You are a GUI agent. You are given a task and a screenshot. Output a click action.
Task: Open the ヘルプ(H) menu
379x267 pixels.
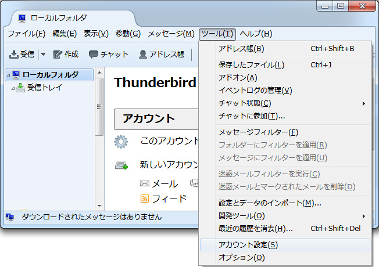coord(256,34)
